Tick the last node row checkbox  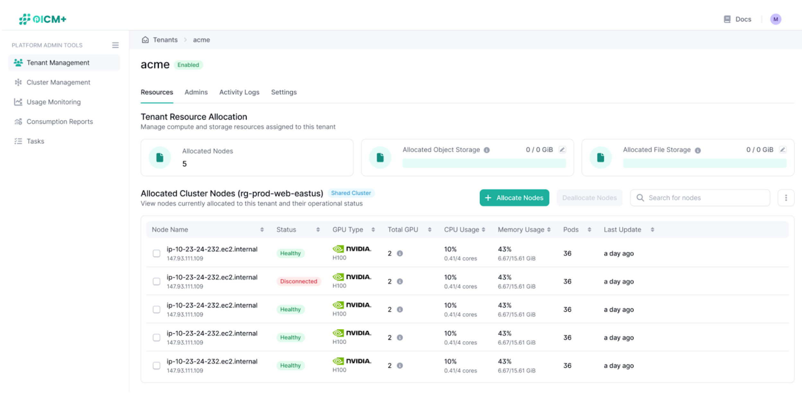click(x=156, y=366)
